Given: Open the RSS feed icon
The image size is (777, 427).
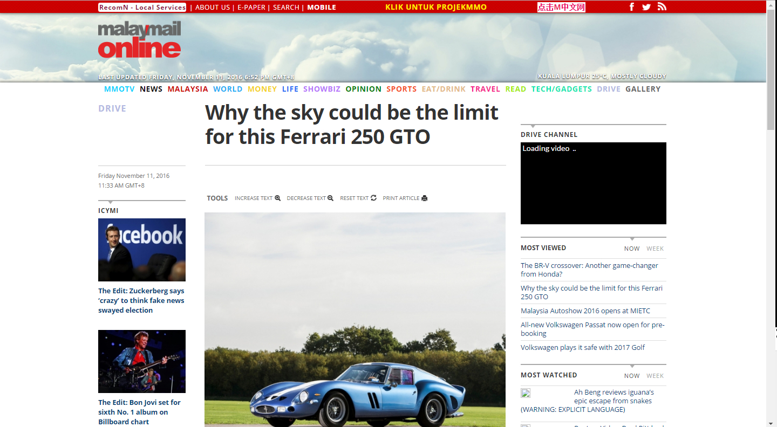Looking at the screenshot, I should pyautogui.click(x=662, y=7).
